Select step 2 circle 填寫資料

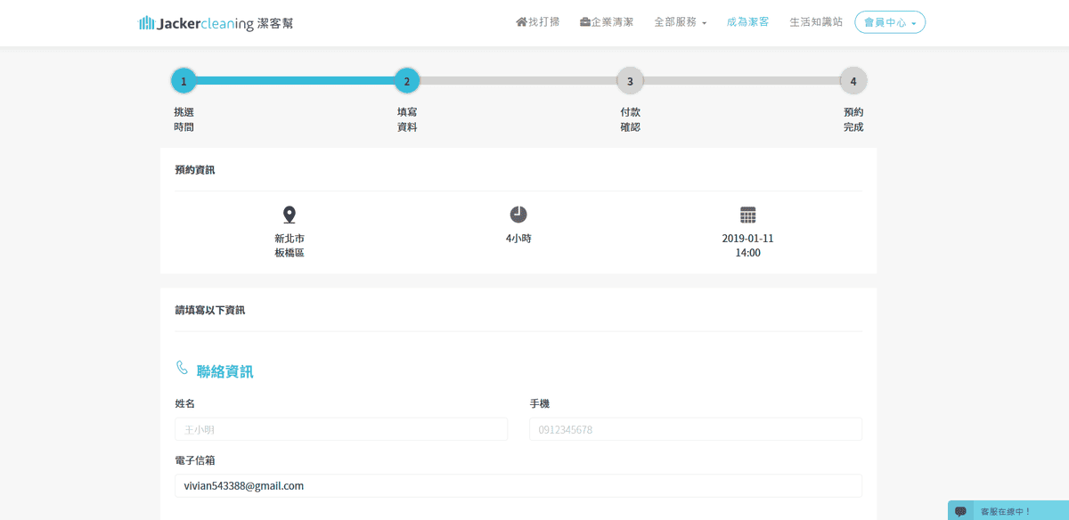tap(407, 81)
